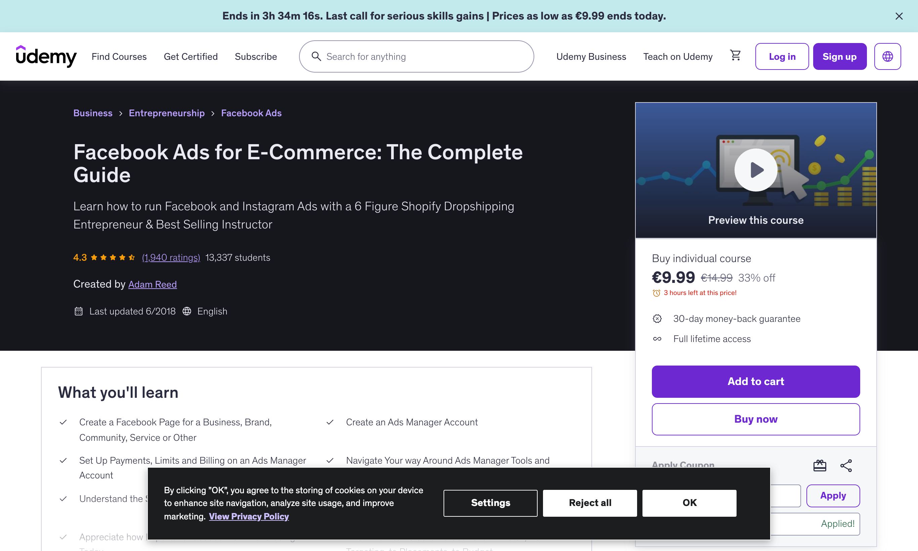Open the Business breadcrumb
The width and height of the screenshot is (918, 551).
[x=93, y=113]
